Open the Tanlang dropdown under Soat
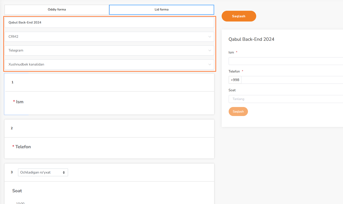343x204 pixels. click(285, 99)
